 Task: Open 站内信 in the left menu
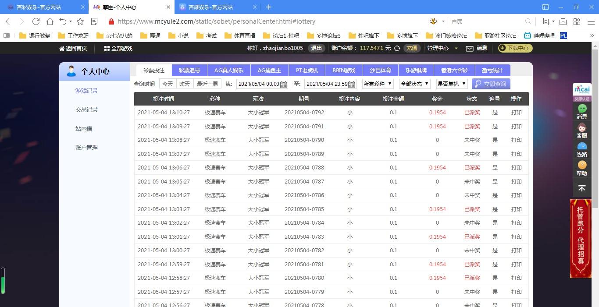point(84,129)
